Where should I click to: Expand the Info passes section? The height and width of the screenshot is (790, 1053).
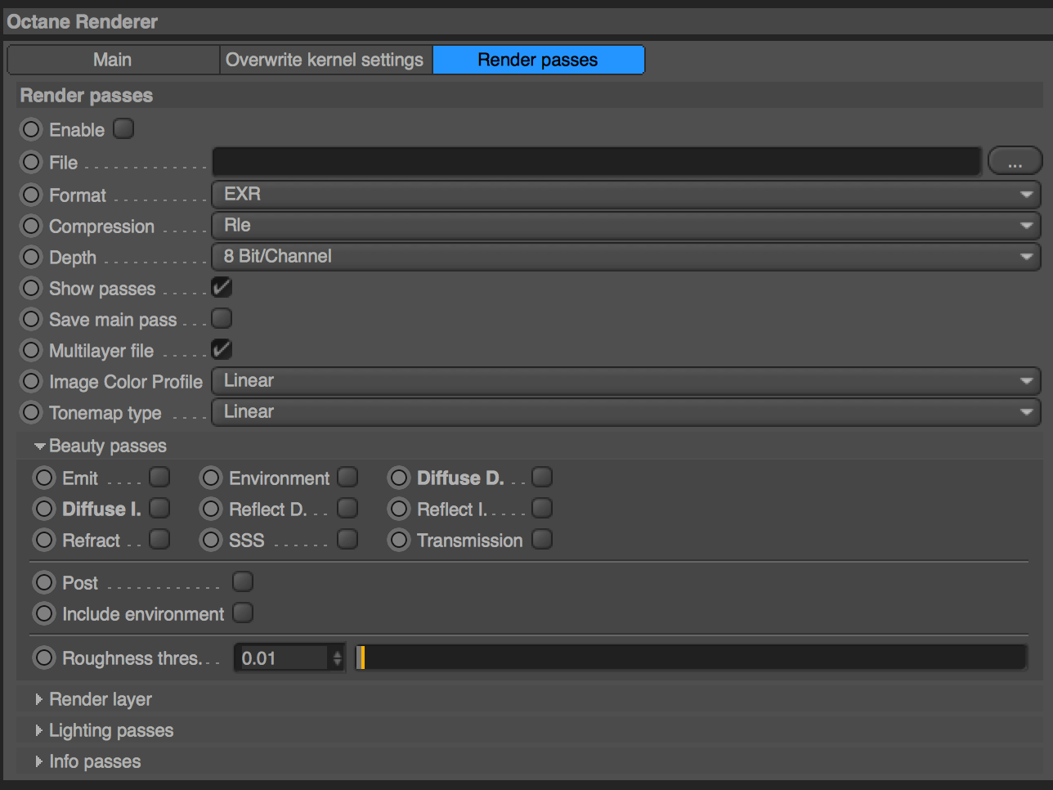pyautogui.click(x=38, y=761)
